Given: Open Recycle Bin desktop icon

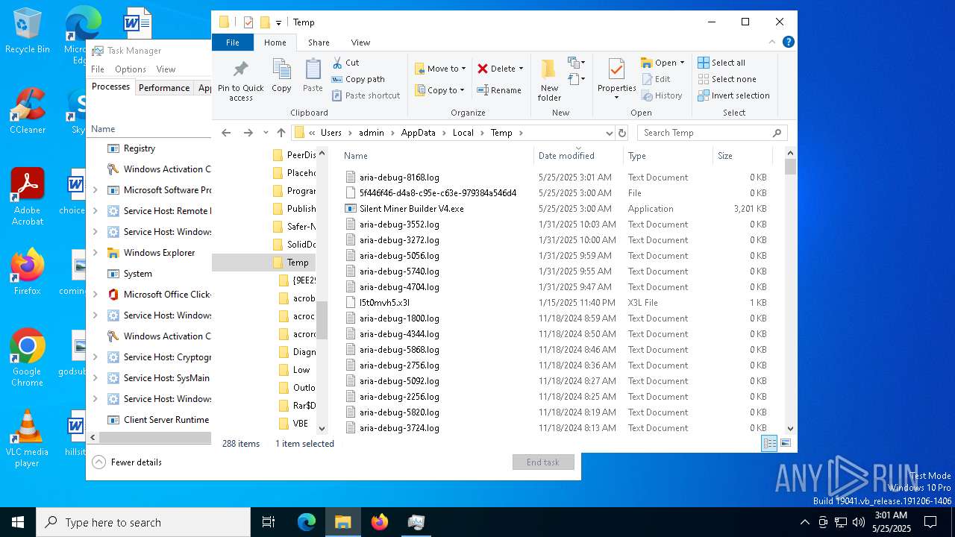Looking at the screenshot, I should click(x=28, y=31).
